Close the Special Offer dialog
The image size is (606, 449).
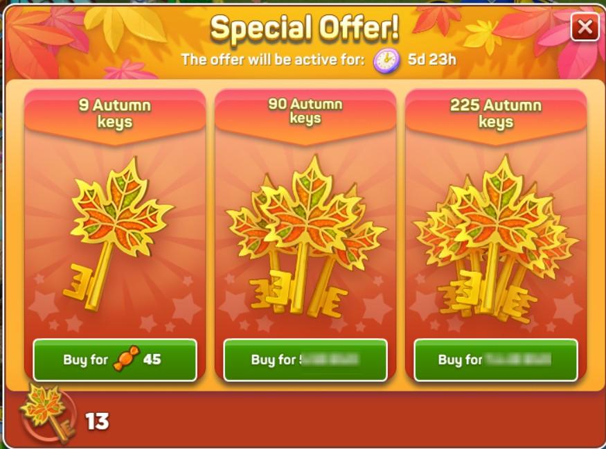[x=585, y=27]
